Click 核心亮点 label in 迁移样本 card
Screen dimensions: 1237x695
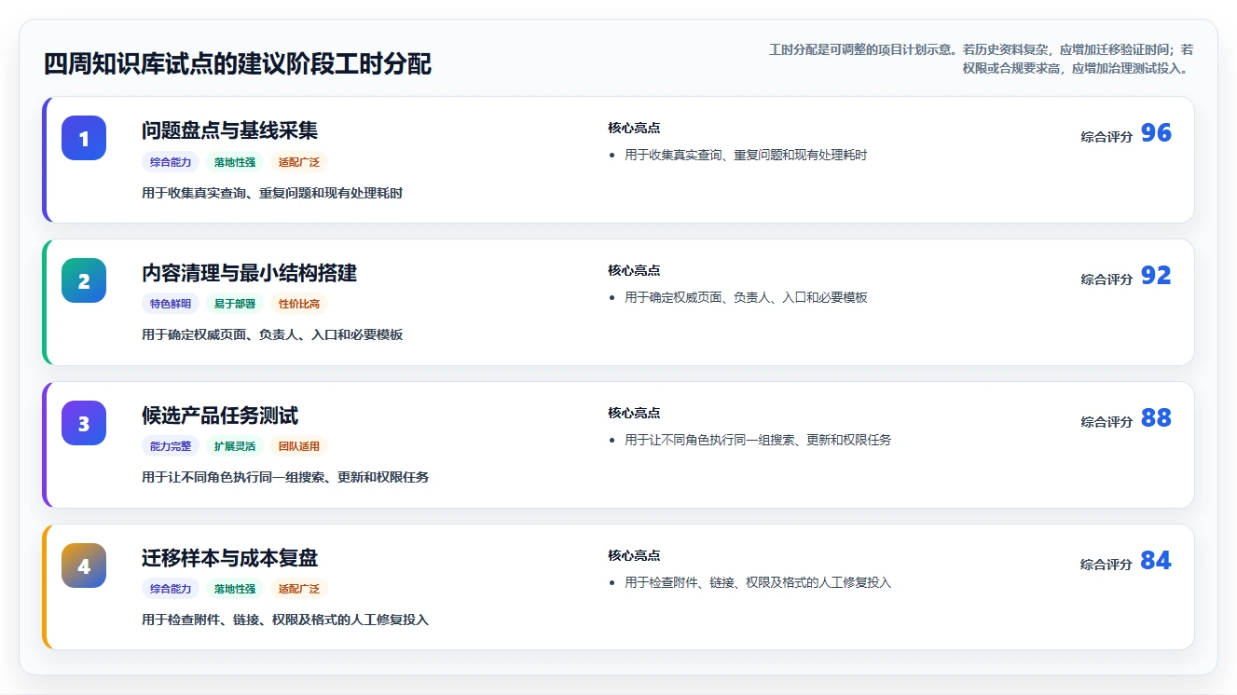pos(634,555)
